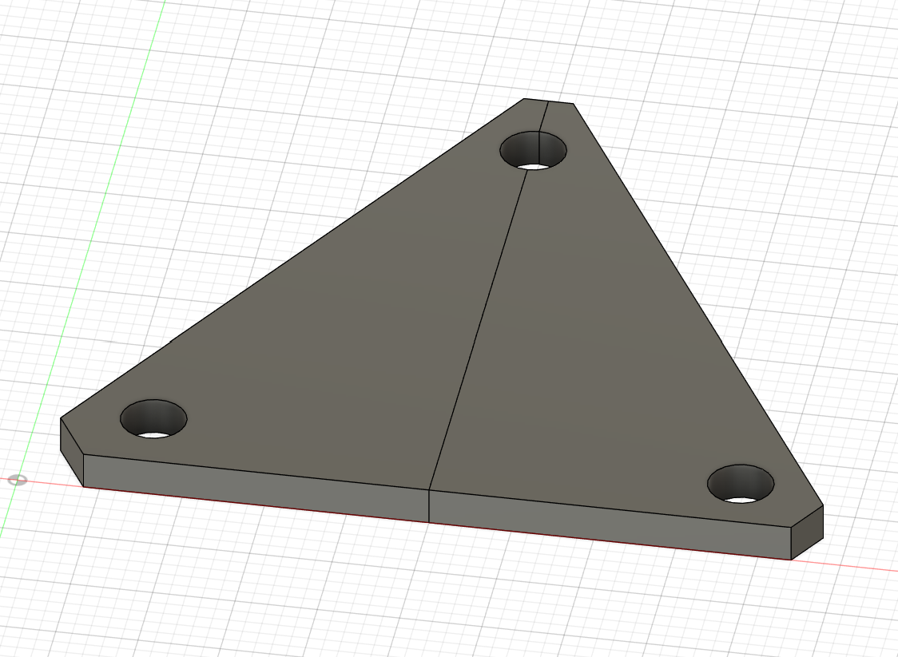The height and width of the screenshot is (657, 898).
Task: Select the red axis line right of model
Action: 855,565
